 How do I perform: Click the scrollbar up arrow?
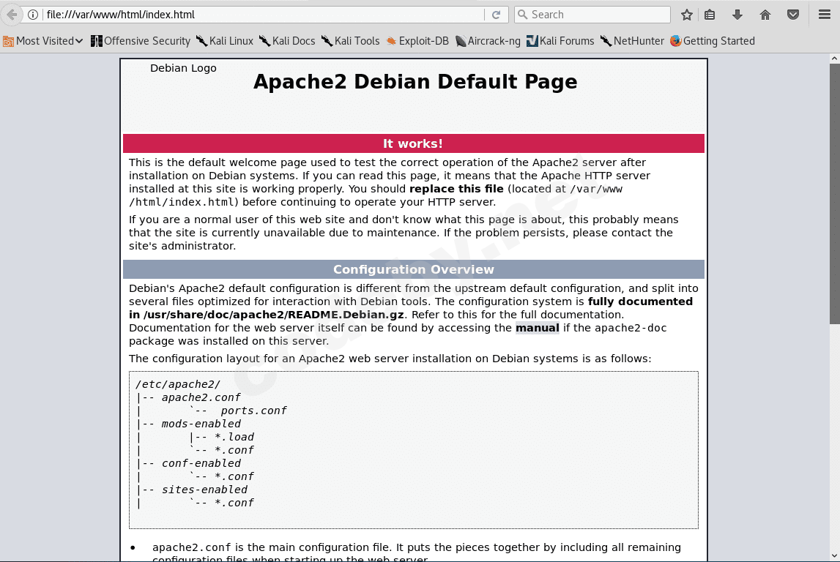tap(834, 58)
